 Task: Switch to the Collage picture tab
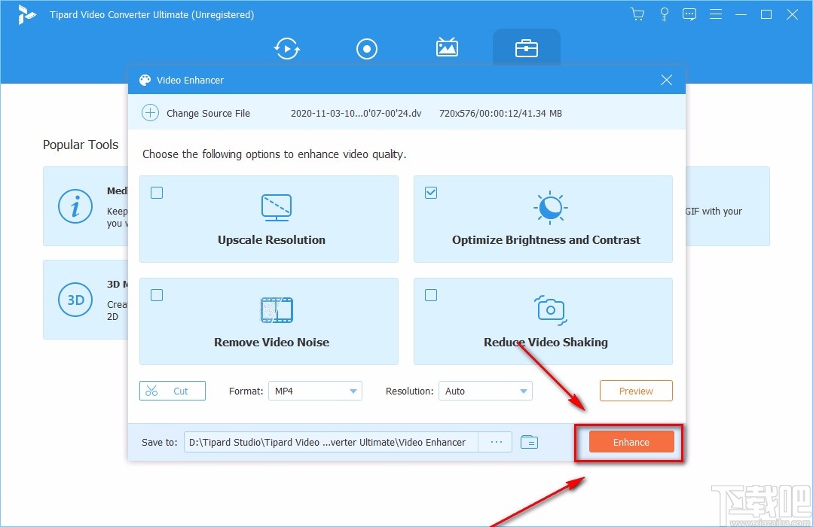pyautogui.click(x=446, y=47)
